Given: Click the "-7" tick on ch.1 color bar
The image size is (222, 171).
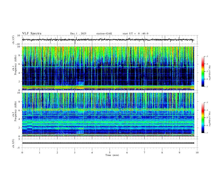Looking at the screenshot, I should point(207,87).
